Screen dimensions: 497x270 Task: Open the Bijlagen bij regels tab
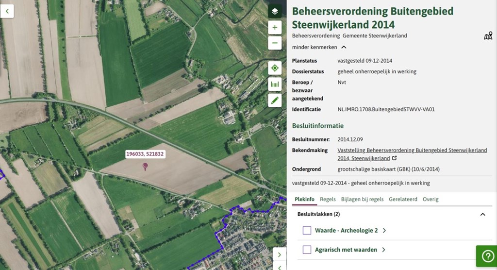[x=362, y=199]
